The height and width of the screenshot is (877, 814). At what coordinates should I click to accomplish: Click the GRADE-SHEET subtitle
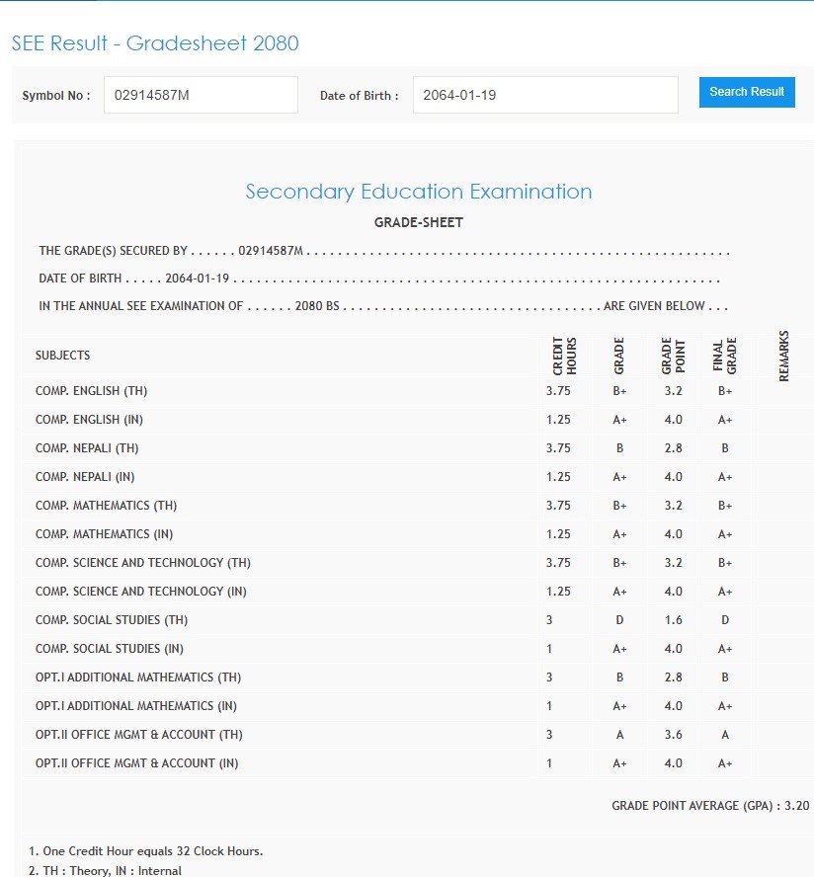418,222
